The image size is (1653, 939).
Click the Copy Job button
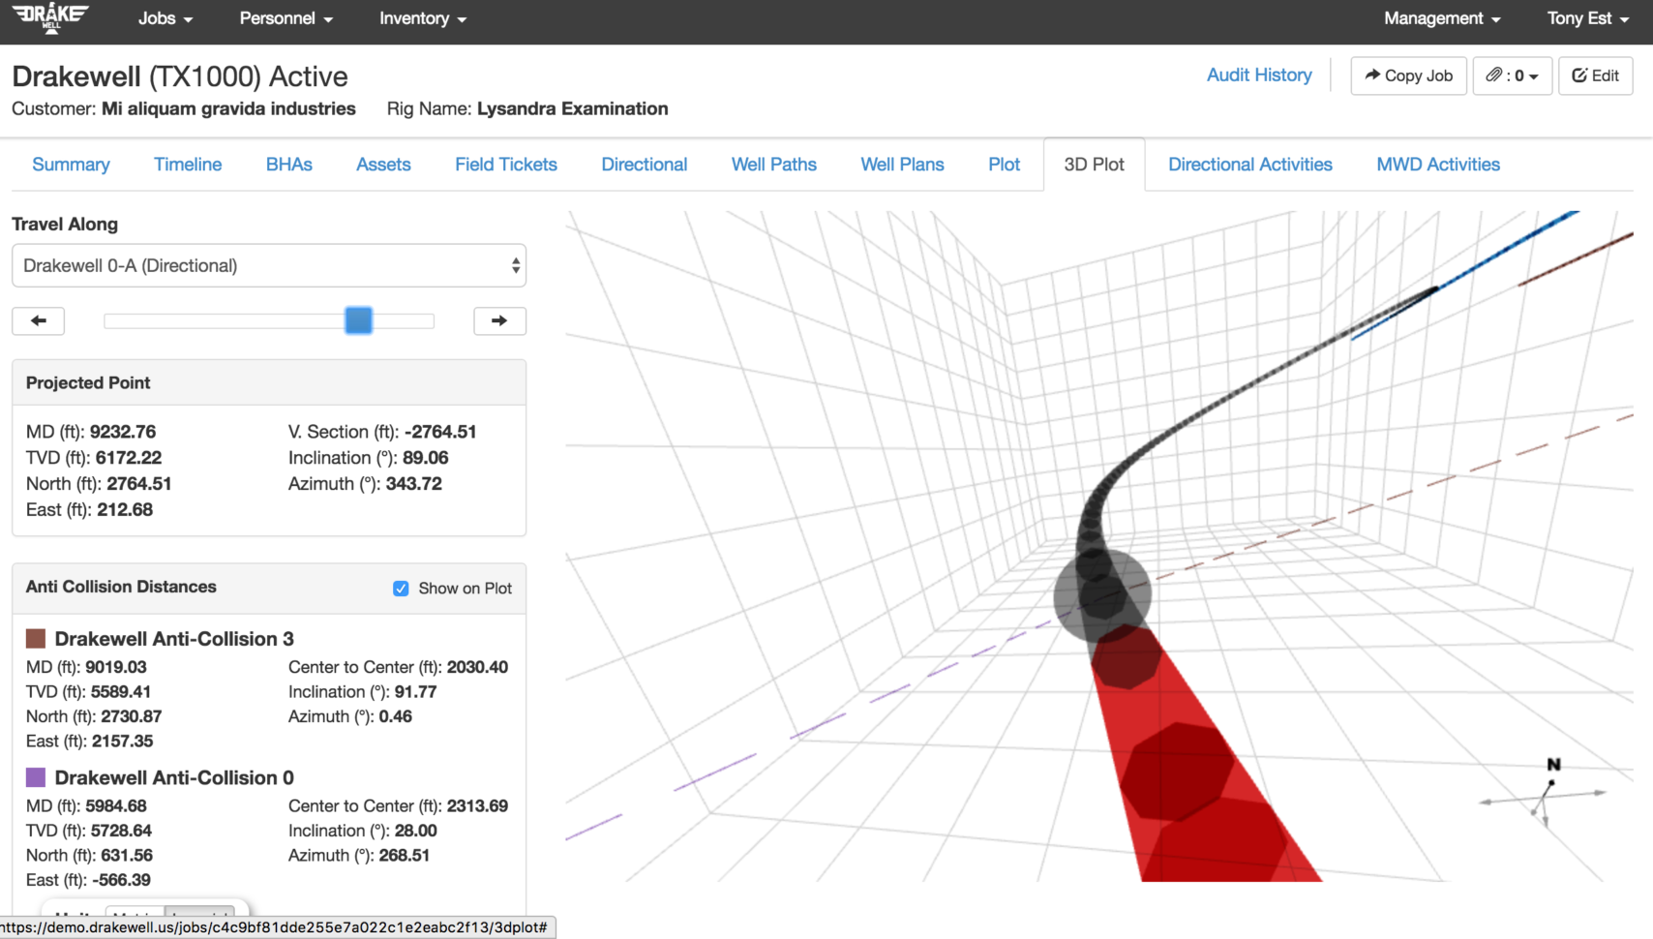1408,76
